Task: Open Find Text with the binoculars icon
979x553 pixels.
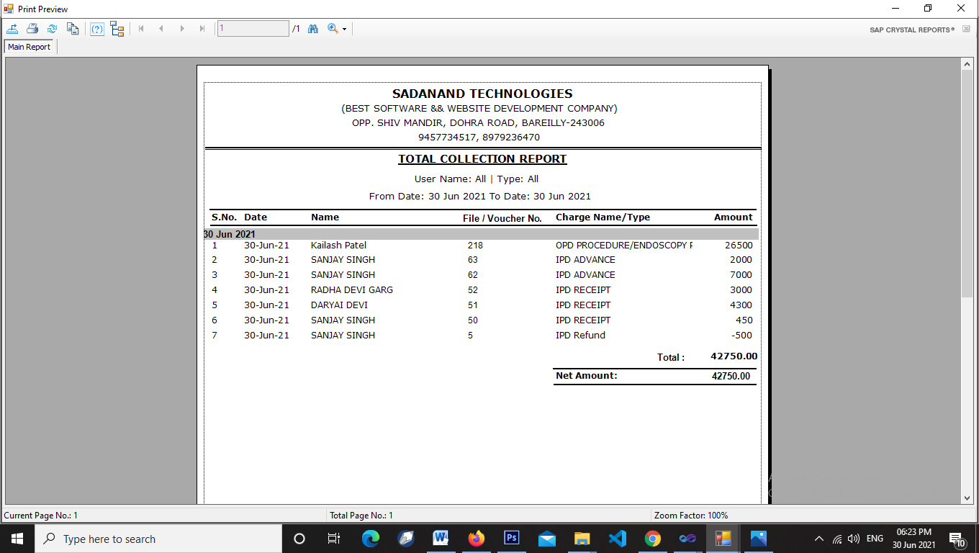Action: pos(313,29)
